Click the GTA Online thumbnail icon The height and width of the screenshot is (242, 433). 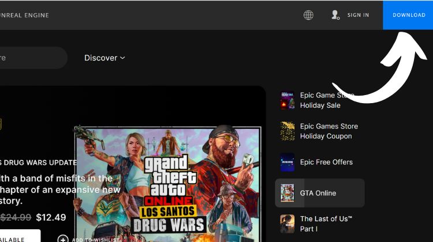287,193
